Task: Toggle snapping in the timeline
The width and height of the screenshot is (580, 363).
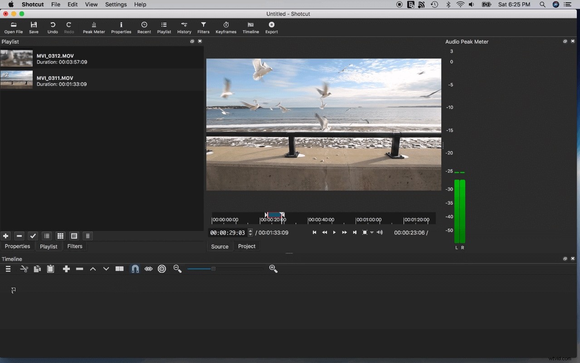Action: click(x=135, y=269)
